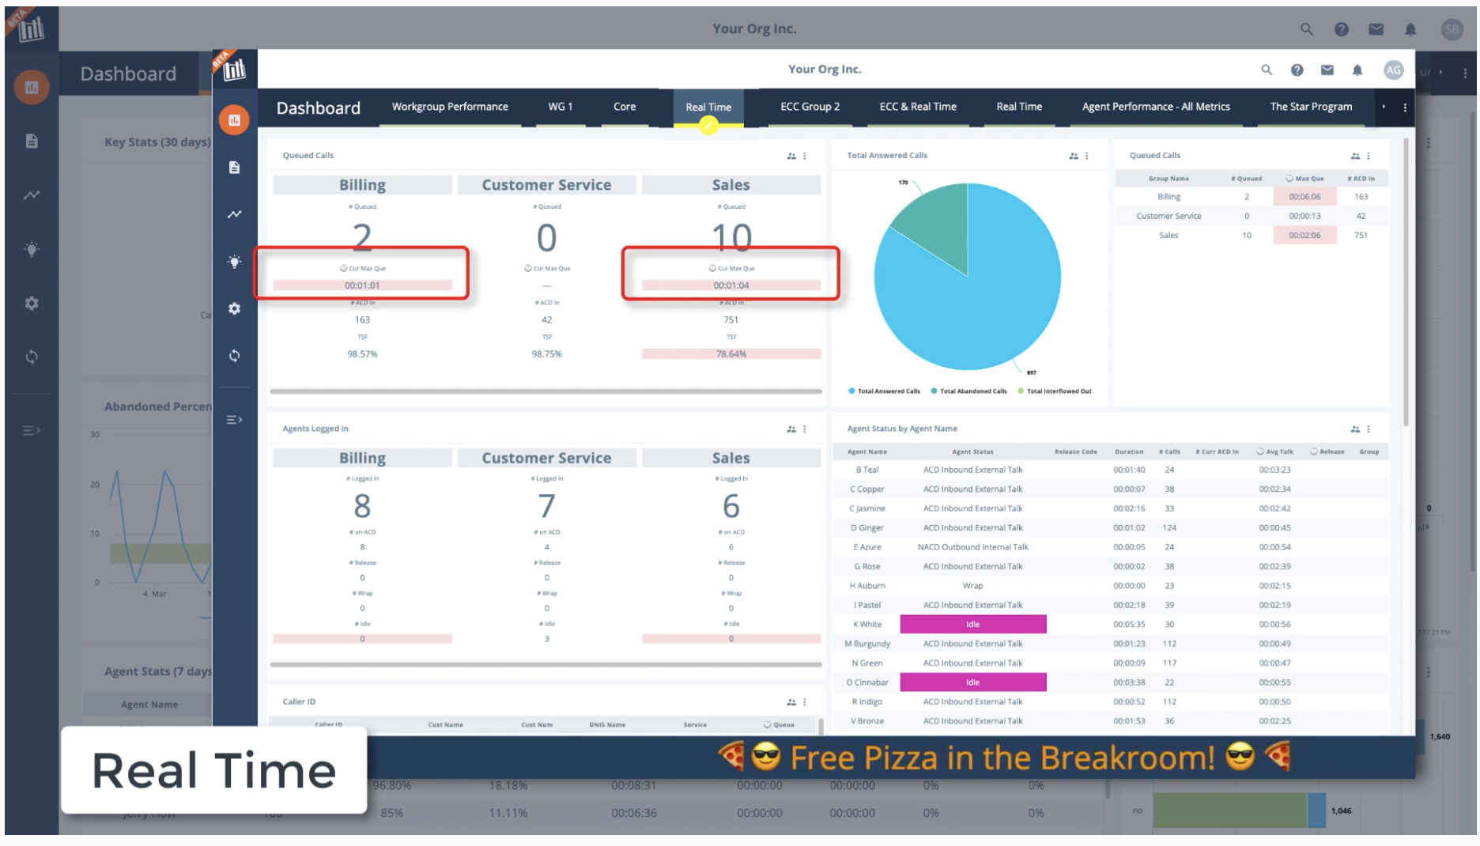Screen dimensions: 1480x846
Task: Open search in front window header
Action: click(1267, 70)
